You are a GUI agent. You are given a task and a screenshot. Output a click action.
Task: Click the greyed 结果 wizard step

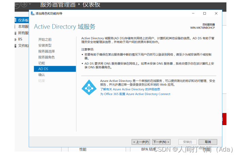(x=42, y=81)
